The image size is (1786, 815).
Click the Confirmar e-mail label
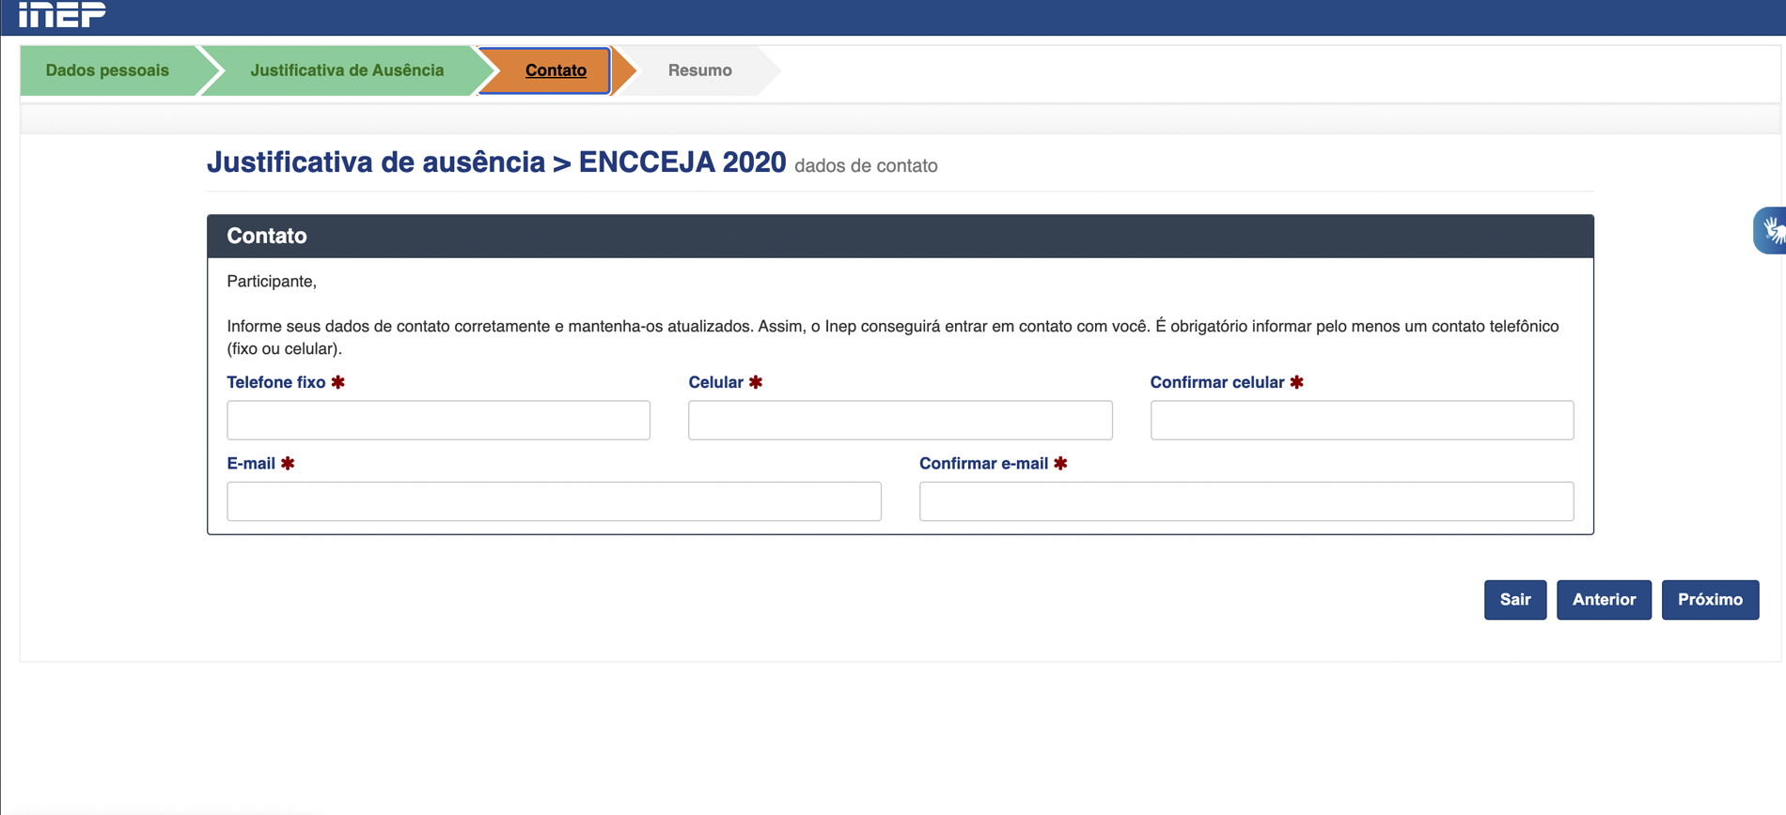tap(983, 464)
